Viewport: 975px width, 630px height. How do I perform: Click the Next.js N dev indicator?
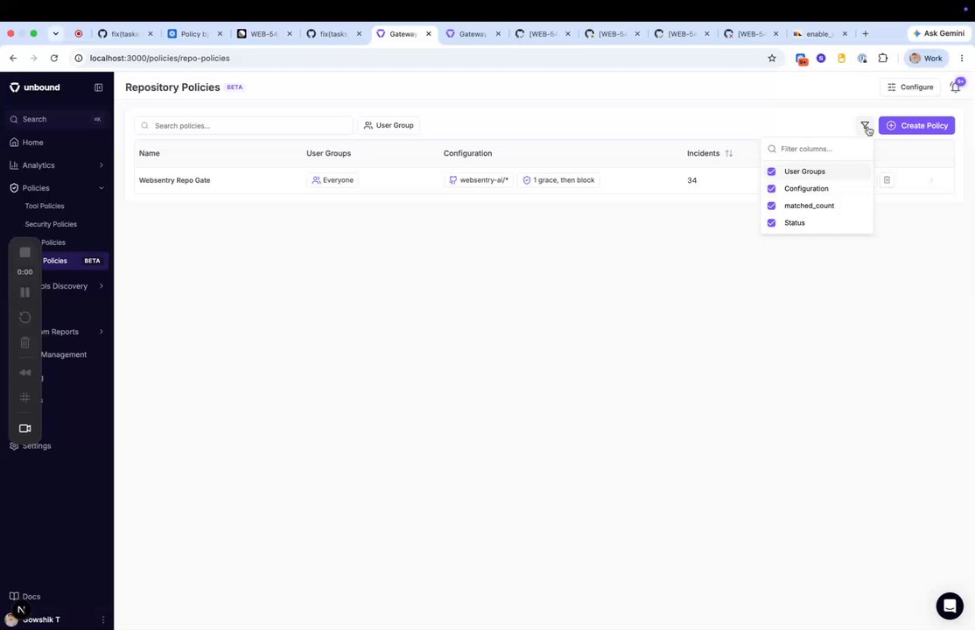click(21, 610)
